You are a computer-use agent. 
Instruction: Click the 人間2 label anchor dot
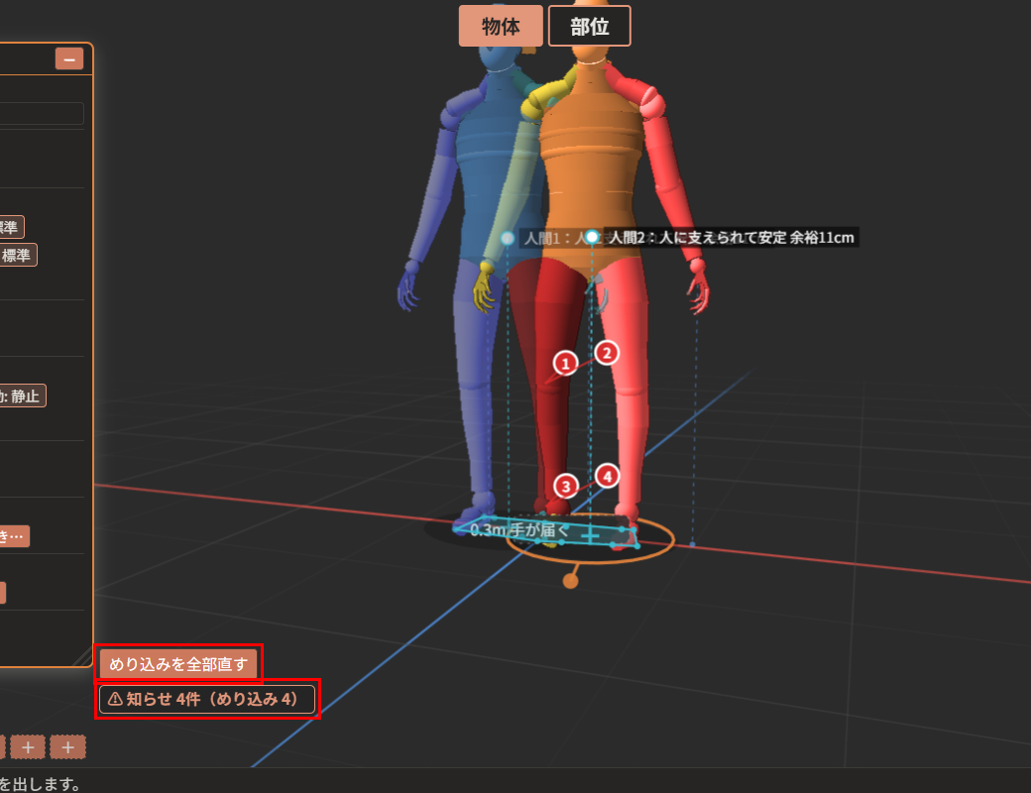[592, 237]
